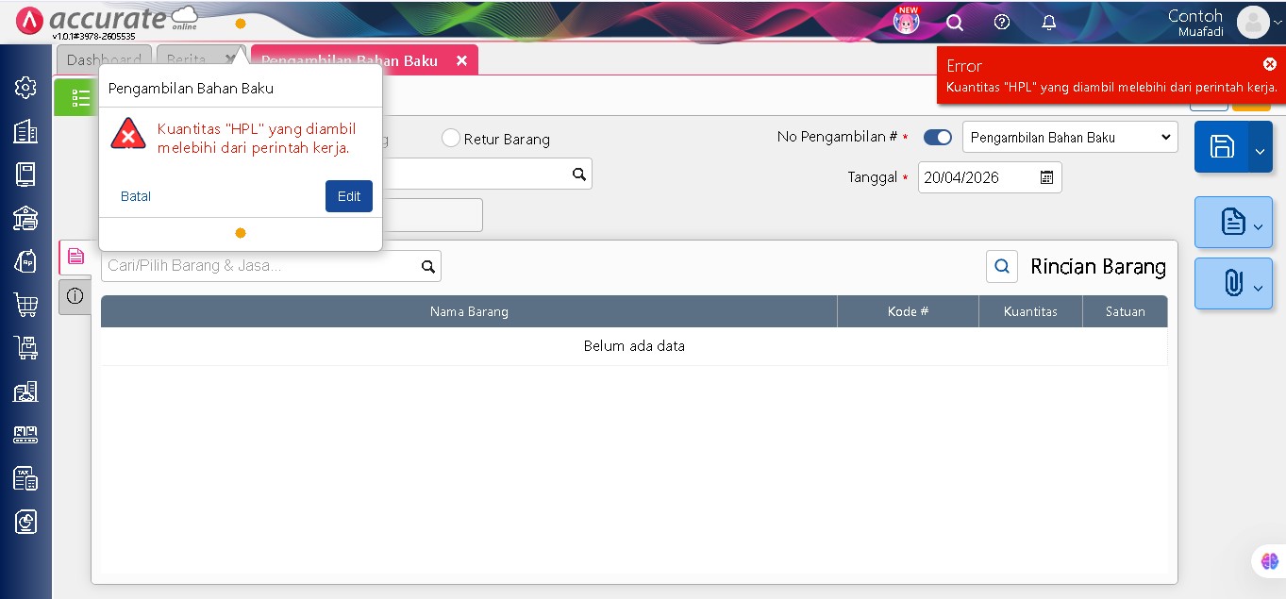Close the Pengambilan Bahan Baku tab
The height and width of the screenshot is (599, 1286).
coord(461,60)
